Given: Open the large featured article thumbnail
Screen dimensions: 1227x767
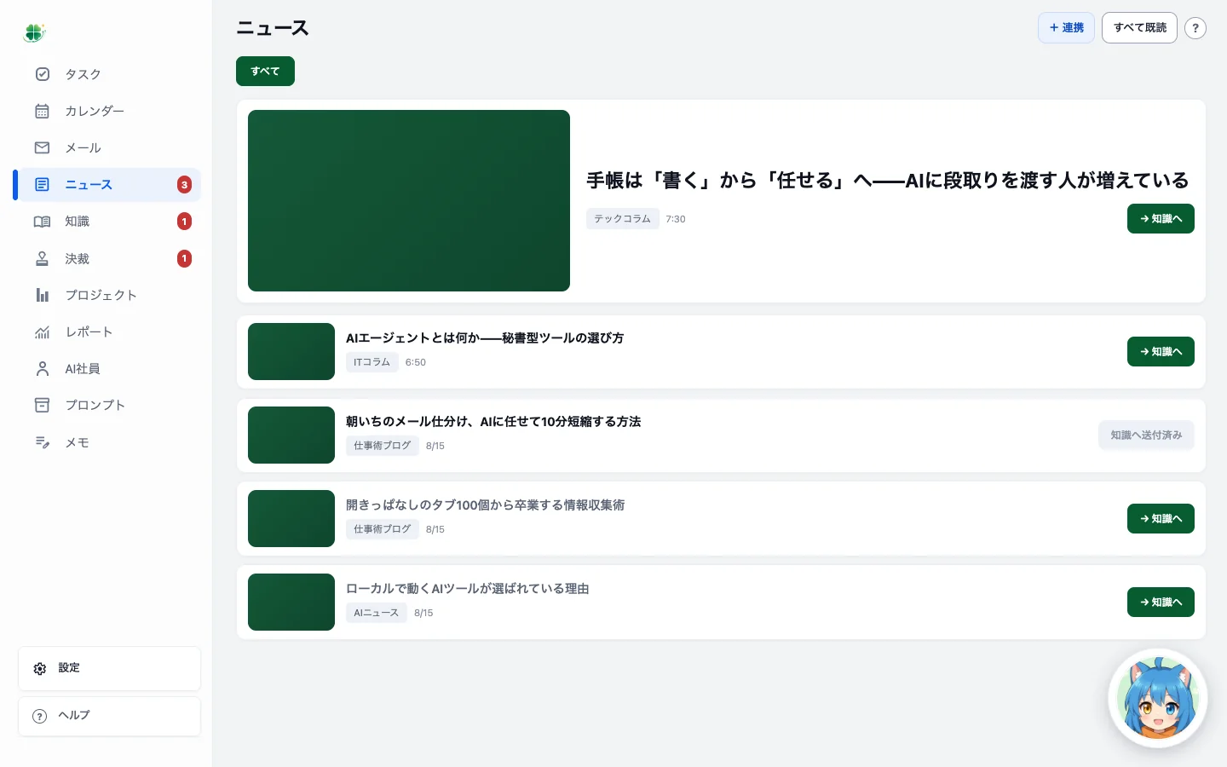Looking at the screenshot, I should point(409,201).
